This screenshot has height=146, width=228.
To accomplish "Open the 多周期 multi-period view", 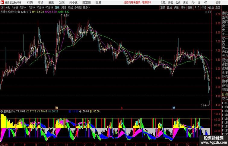I will [x=78, y=7].
